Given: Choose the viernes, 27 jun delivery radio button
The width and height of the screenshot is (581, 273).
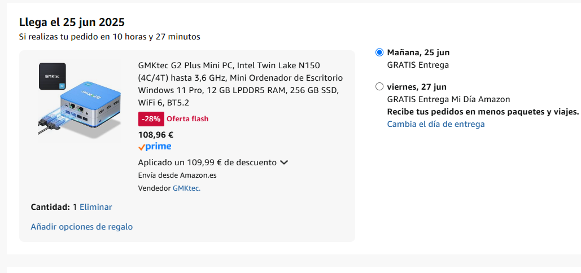Looking at the screenshot, I should (379, 87).
